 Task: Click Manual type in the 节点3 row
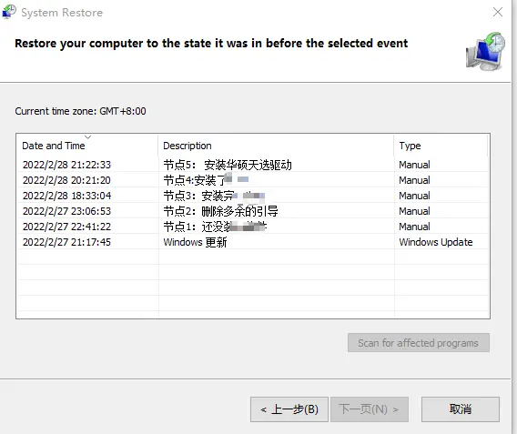click(414, 196)
